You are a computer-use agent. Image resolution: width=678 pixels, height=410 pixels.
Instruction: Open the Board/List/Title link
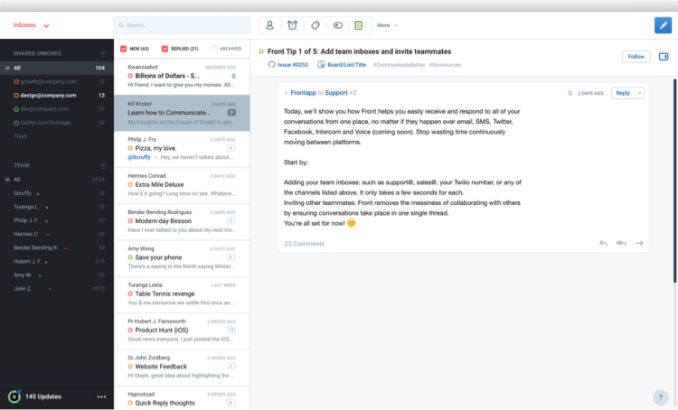coord(346,64)
